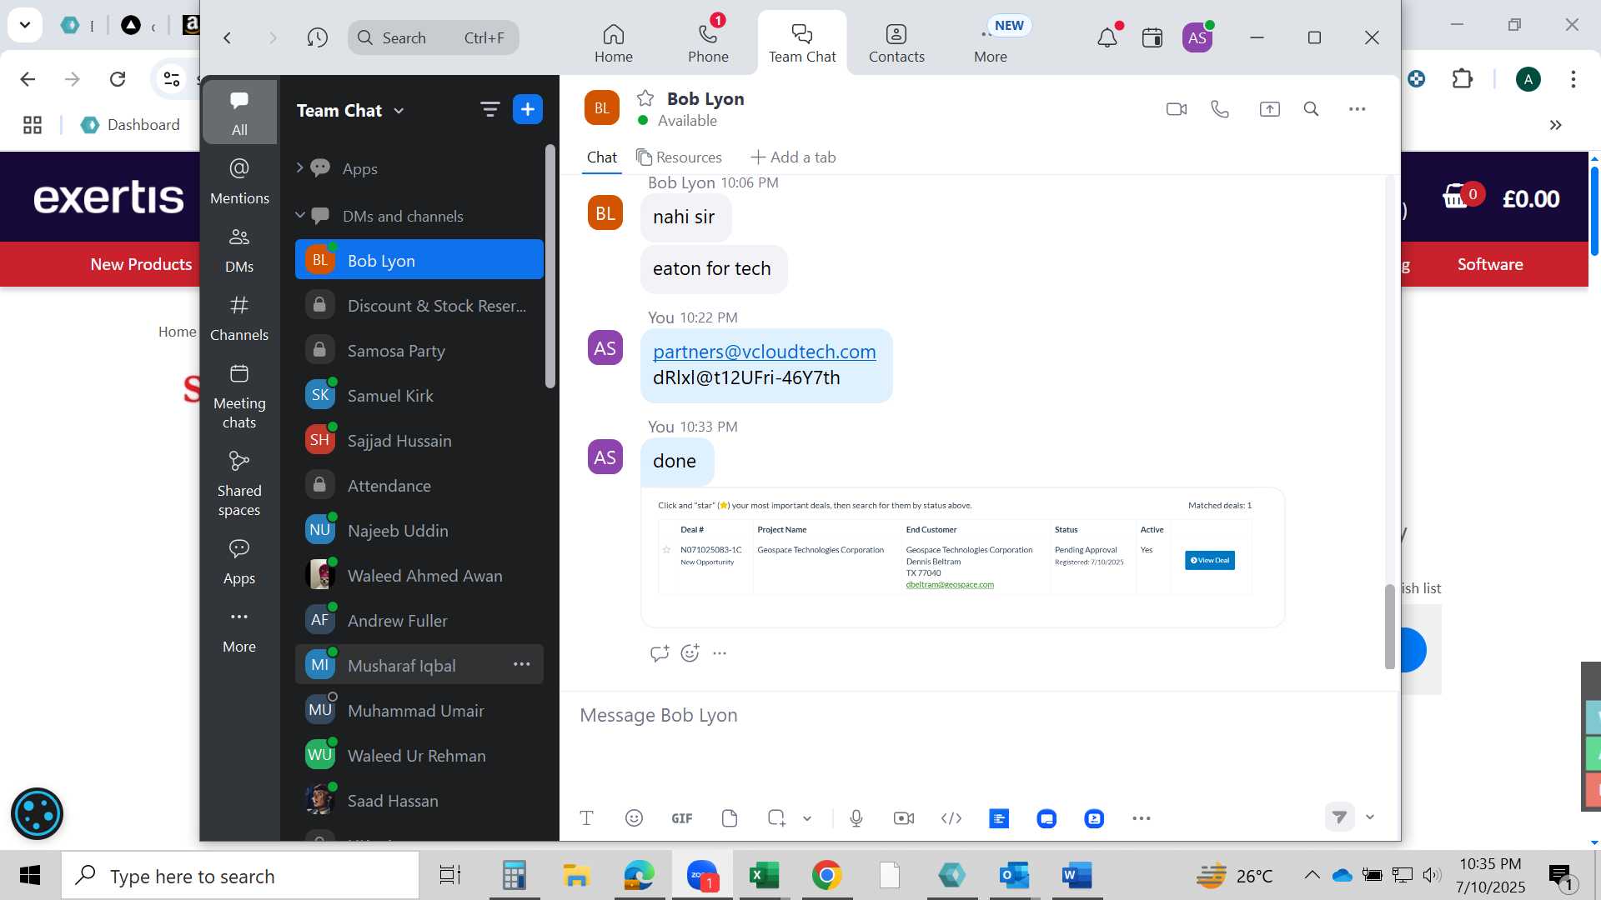Create new chat with blue plus button
Screen dimensions: 1601x900
pyautogui.click(x=528, y=109)
